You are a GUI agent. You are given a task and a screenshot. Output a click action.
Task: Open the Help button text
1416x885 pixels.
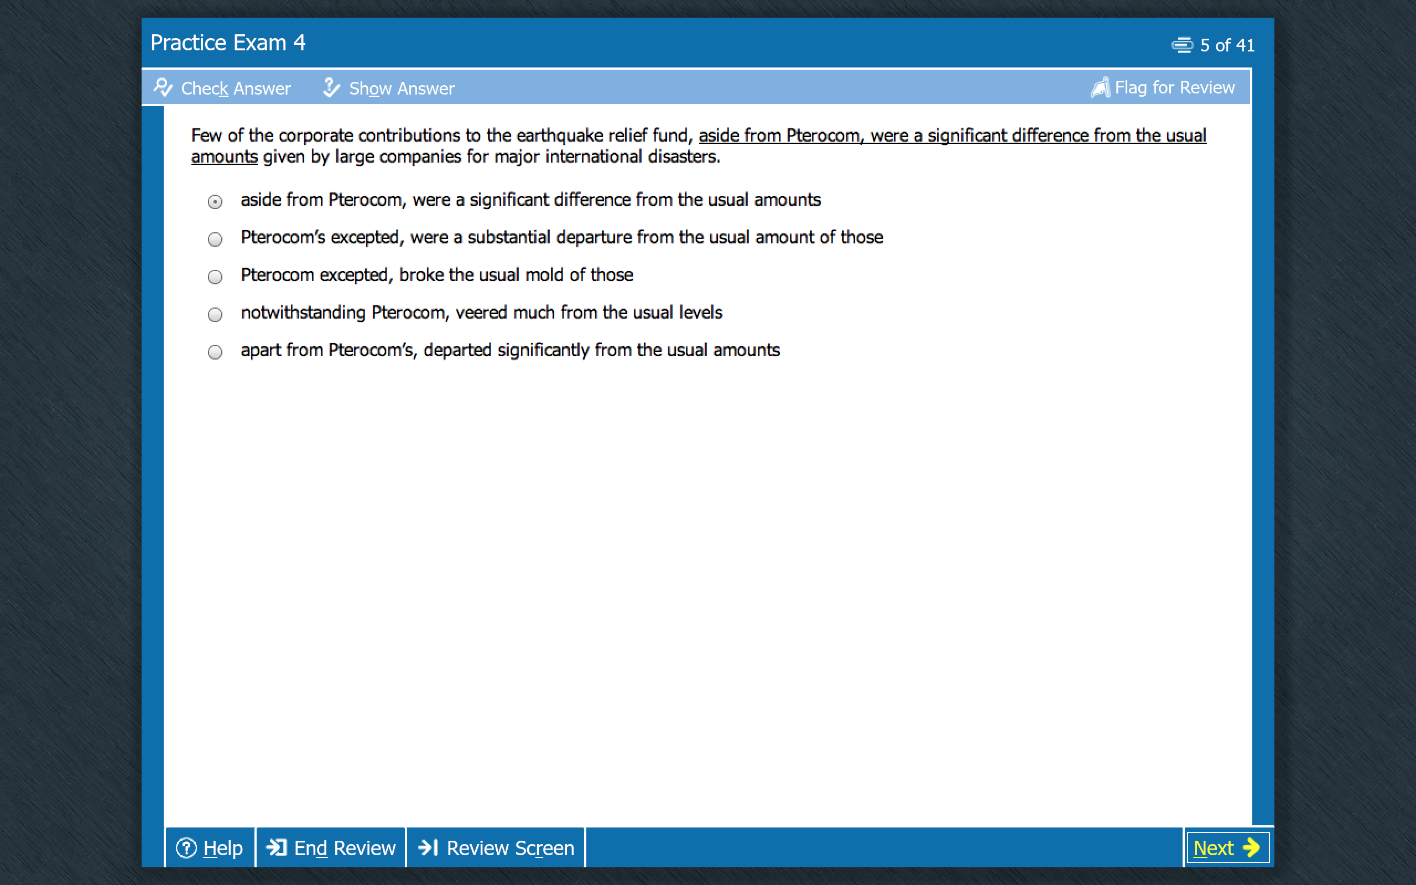(x=222, y=847)
